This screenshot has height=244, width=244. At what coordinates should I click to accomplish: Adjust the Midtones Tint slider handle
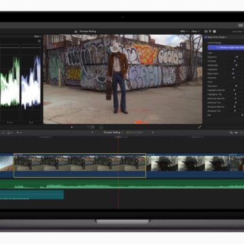click(235, 102)
